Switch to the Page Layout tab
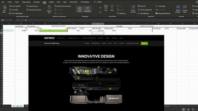This screenshot has width=198, height=111. pos(26,2)
